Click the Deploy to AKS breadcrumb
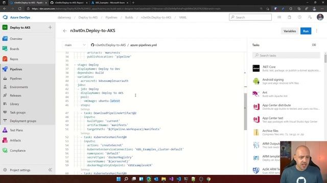Image resolution: width=327 pixels, height=183 pixels. tap(88, 17)
